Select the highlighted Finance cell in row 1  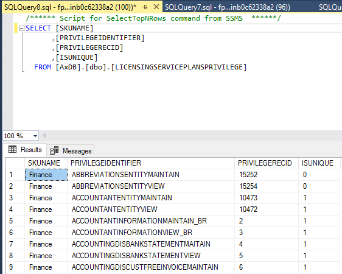[x=46, y=175]
